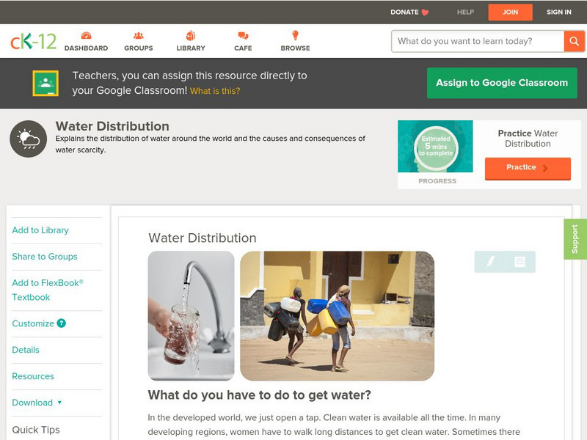This screenshot has width=587, height=440.
Task: Click Help in the top bar
Action: pyautogui.click(x=465, y=12)
